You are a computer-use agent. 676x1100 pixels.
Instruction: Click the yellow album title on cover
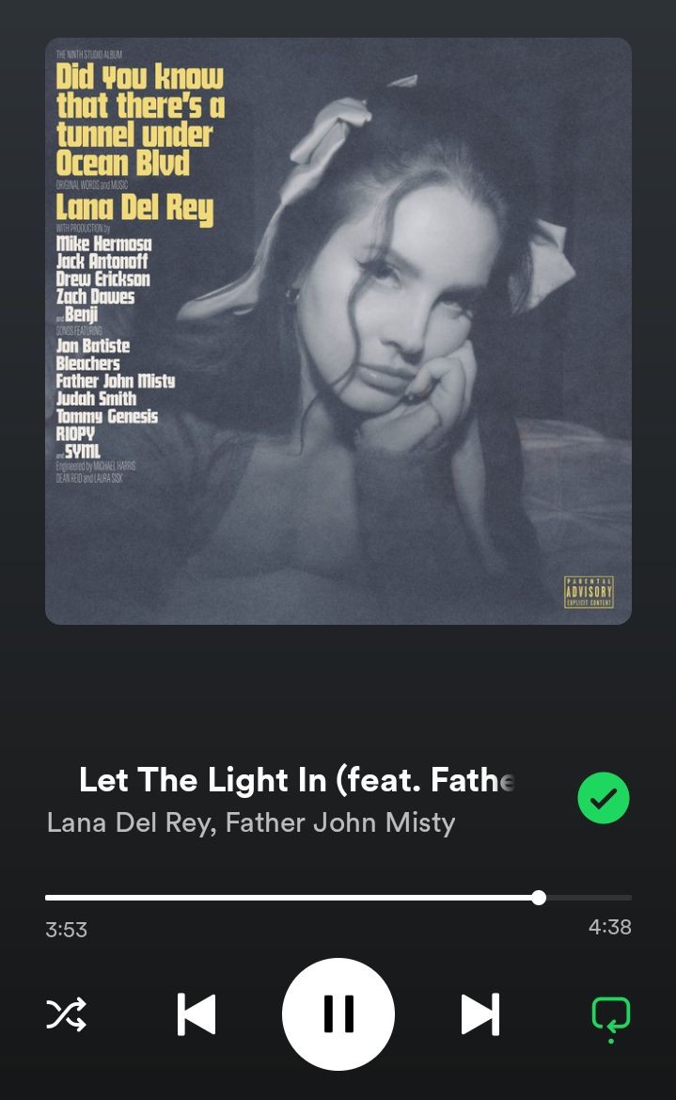pos(140,120)
